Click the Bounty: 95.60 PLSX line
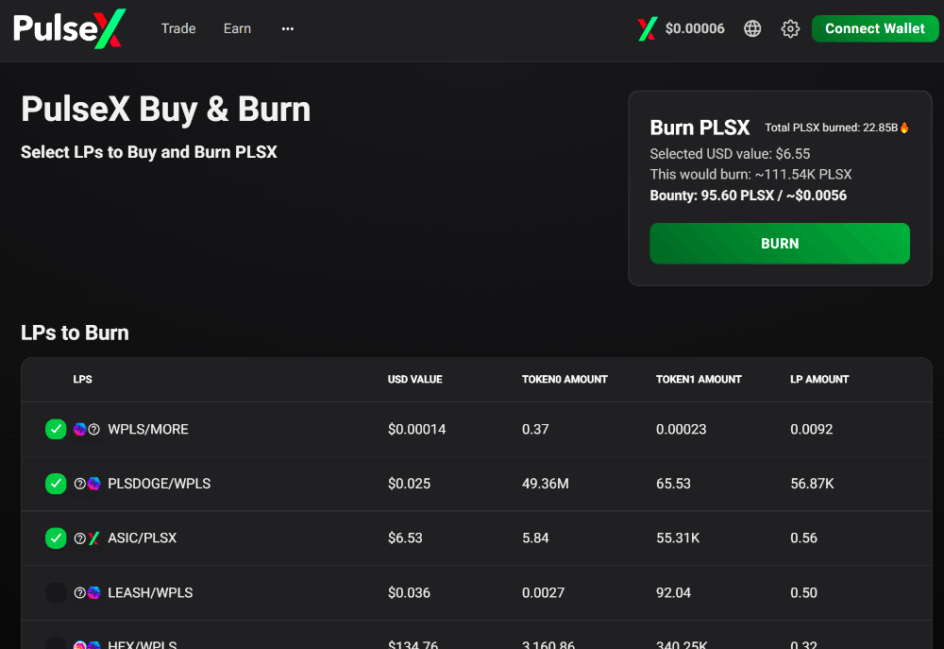 point(749,196)
